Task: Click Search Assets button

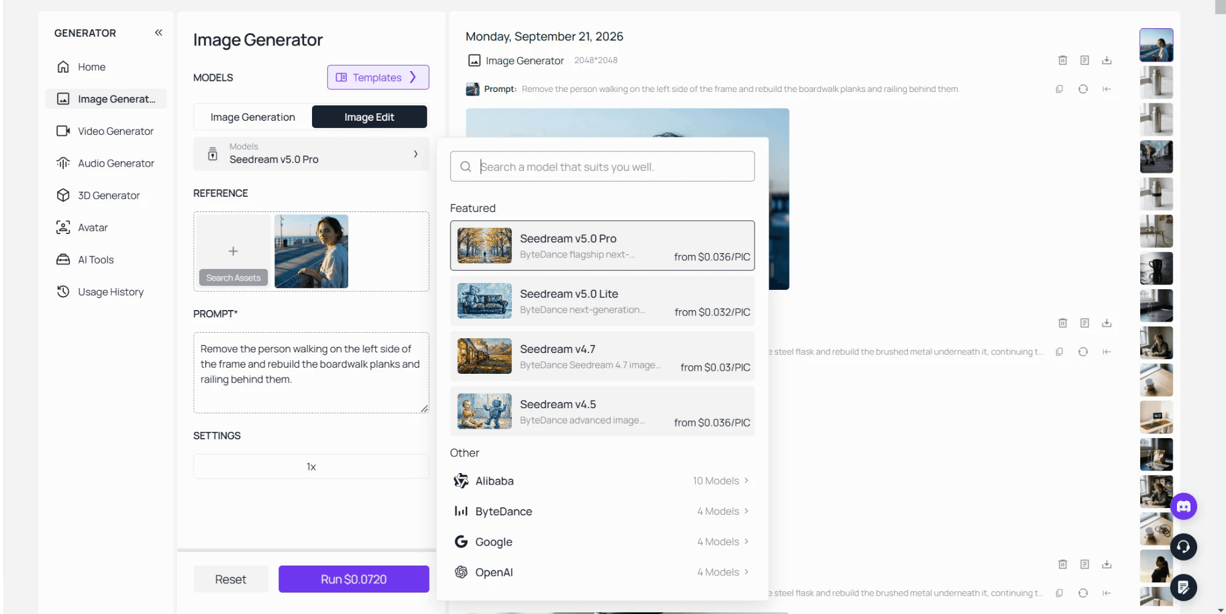Action: coord(234,278)
